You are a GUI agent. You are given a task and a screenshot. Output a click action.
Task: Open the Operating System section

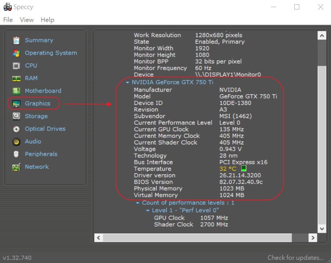tap(51, 53)
